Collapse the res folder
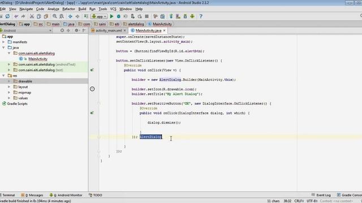This screenshot has width=362, height=203. (3, 76)
